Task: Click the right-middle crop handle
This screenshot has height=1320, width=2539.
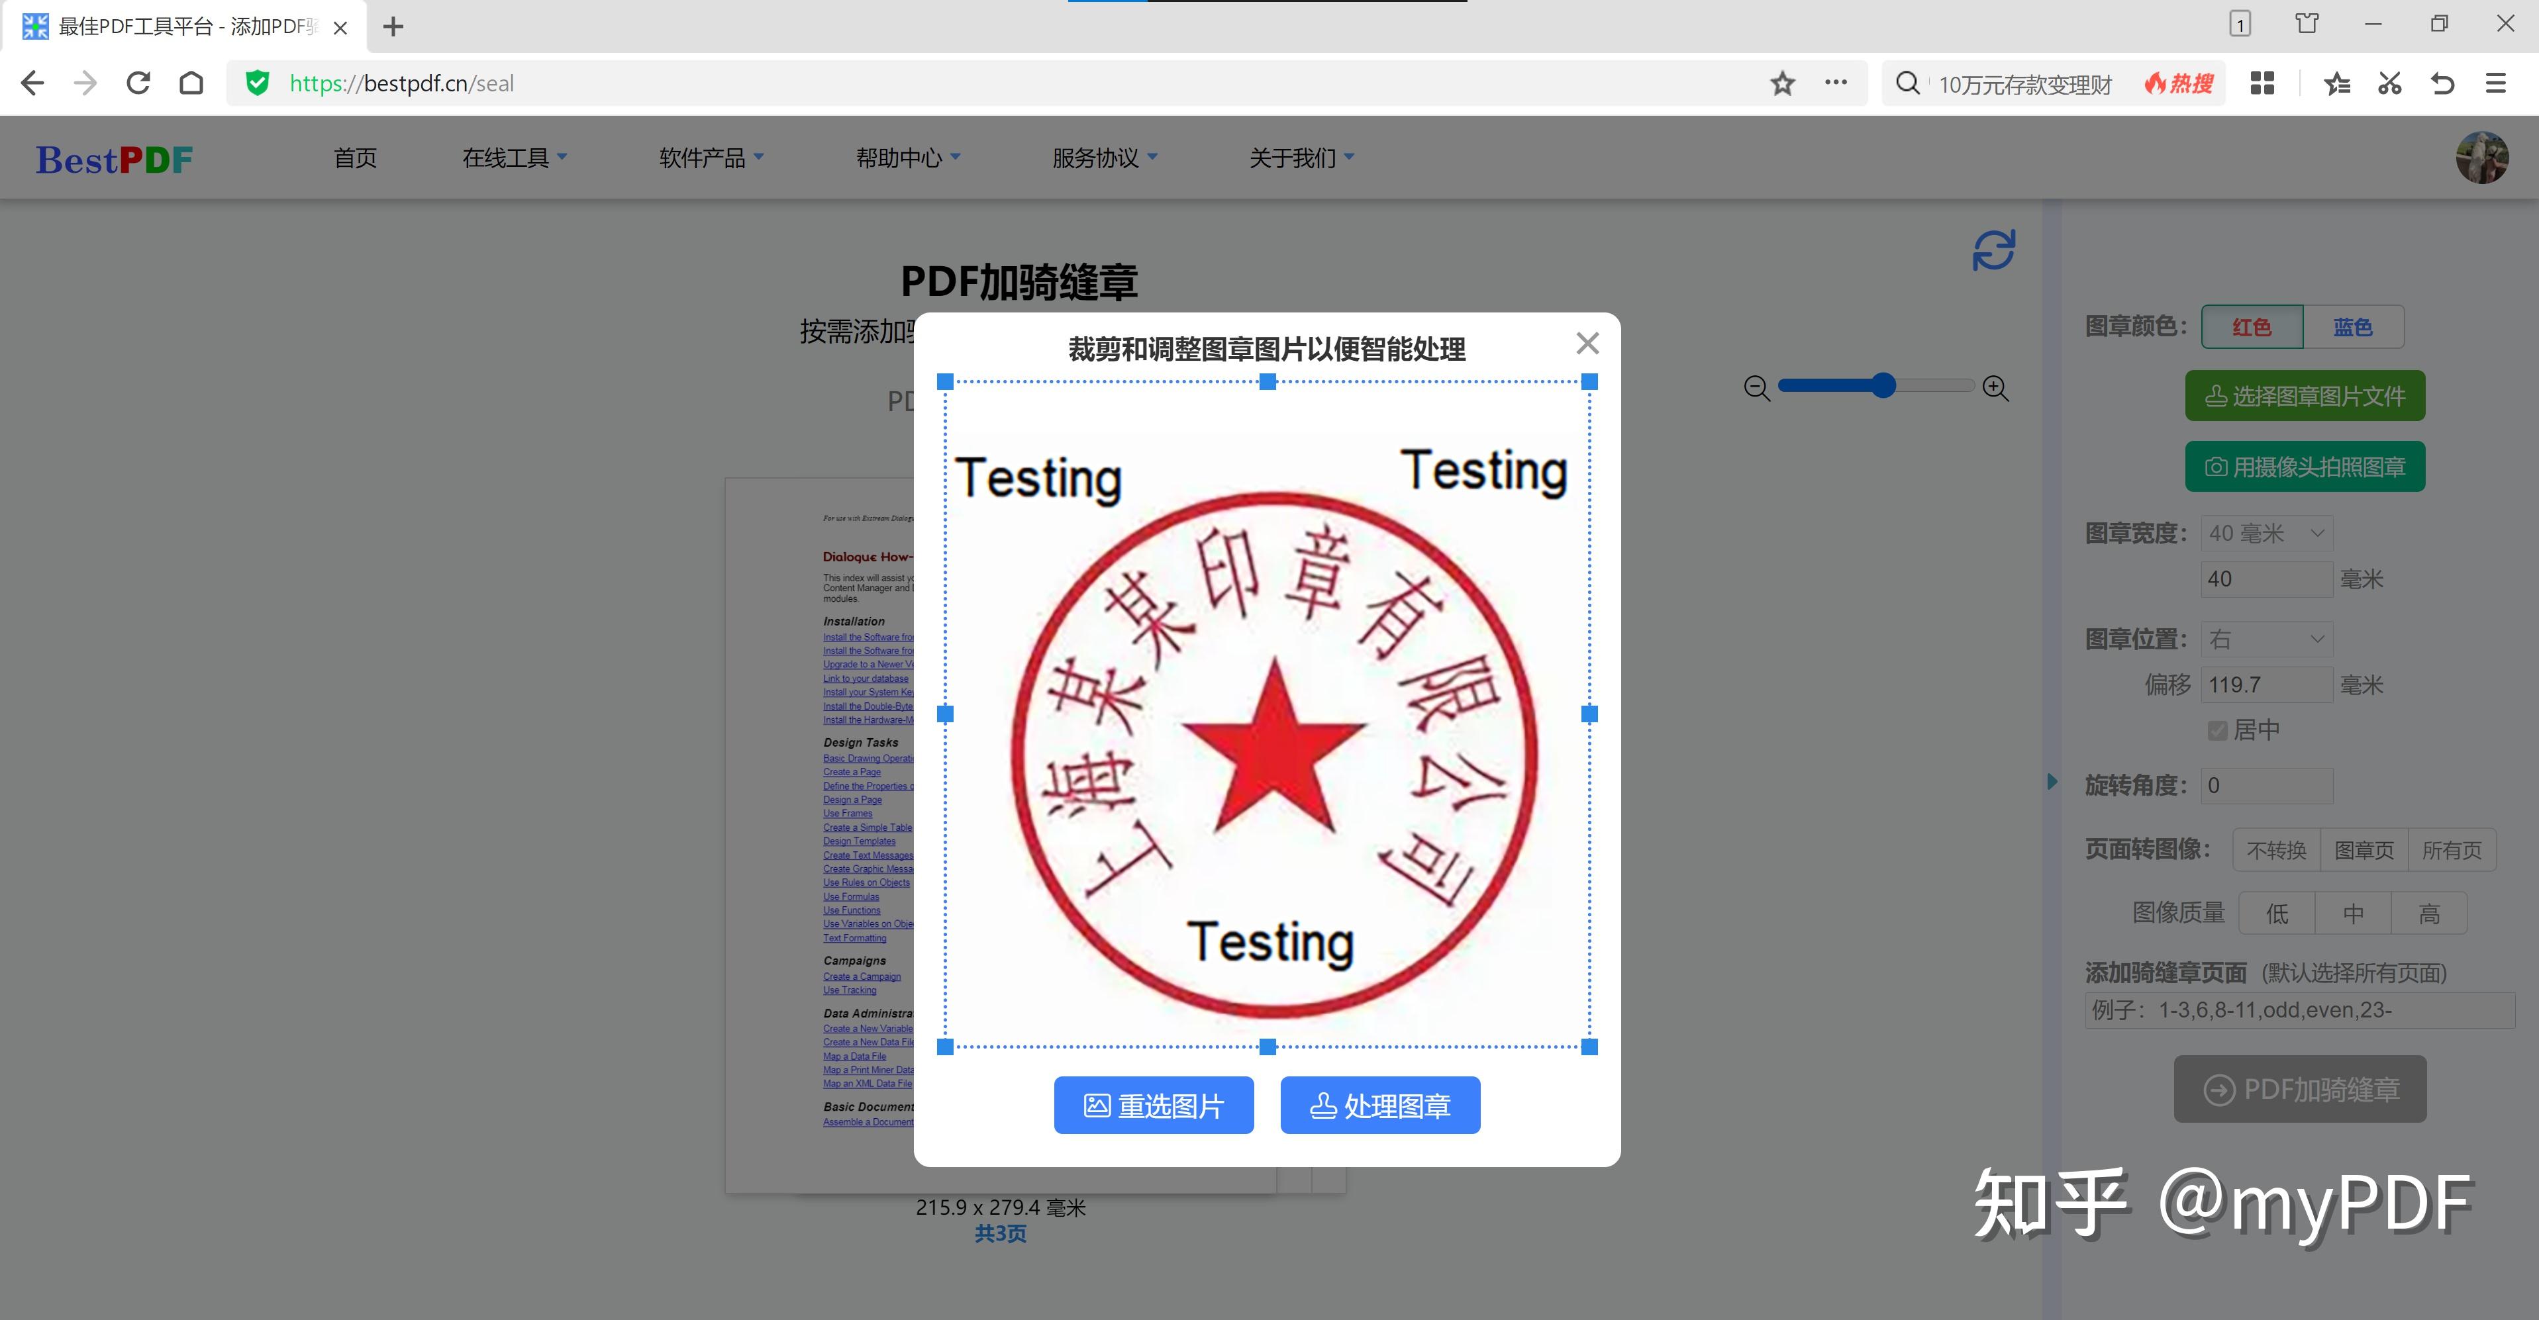Action: click(x=1589, y=713)
